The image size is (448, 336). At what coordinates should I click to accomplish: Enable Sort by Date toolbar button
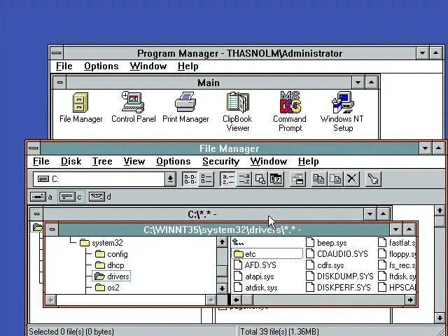276,179
